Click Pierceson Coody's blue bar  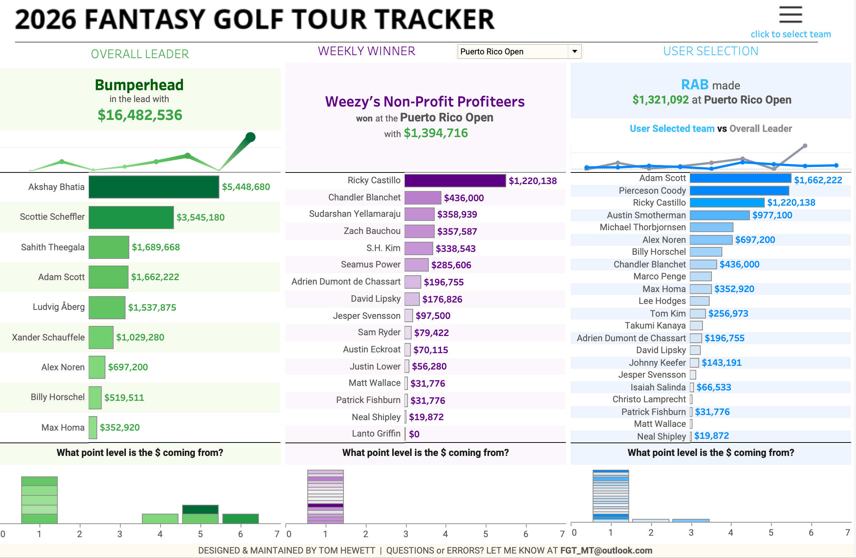(x=739, y=191)
